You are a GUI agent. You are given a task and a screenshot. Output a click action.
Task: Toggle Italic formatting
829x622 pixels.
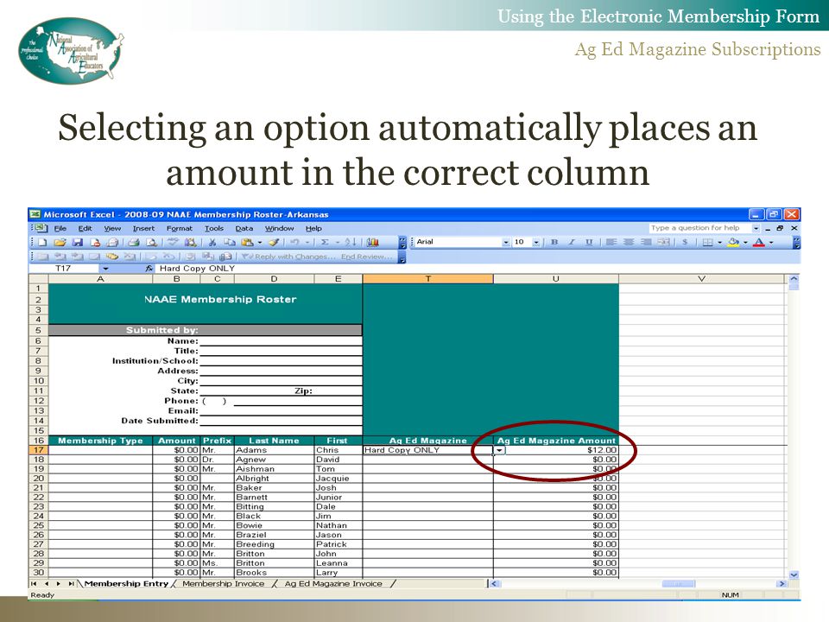pyautogui.click(x=572, y=242)
